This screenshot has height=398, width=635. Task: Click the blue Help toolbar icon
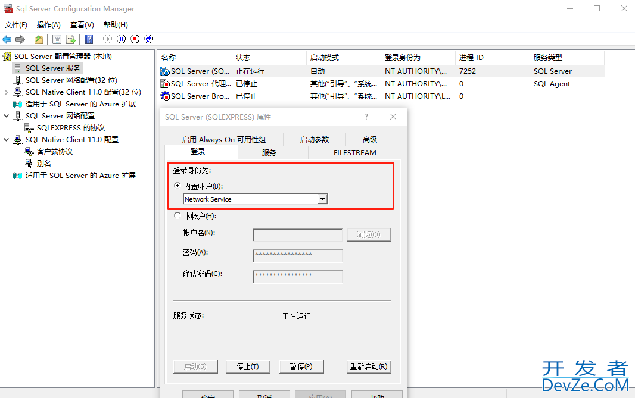pos(89,39)
